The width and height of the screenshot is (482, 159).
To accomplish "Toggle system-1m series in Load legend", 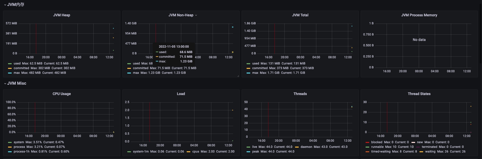I will point(141,151).
